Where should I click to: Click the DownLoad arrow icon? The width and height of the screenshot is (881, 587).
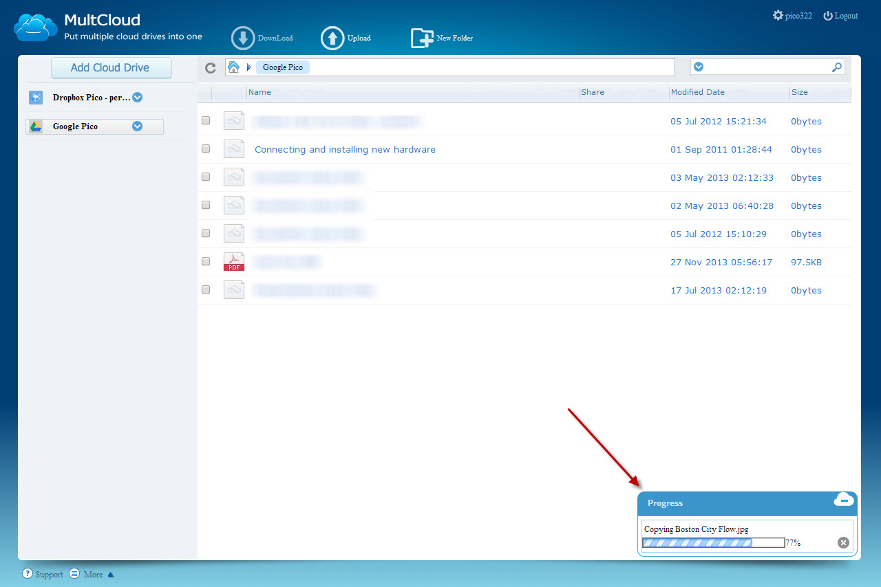243,38
